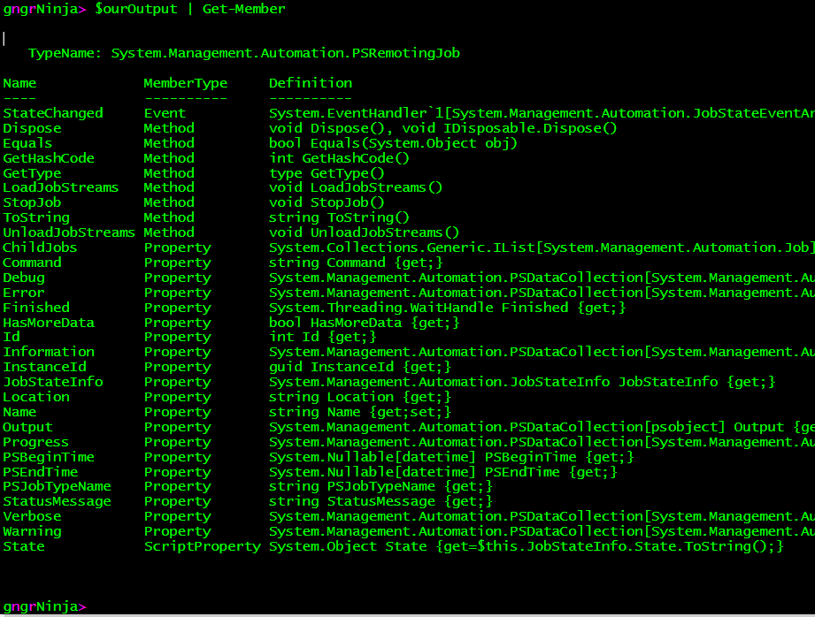
Task: Click the Dispose method name
Action: coord(32,128)
